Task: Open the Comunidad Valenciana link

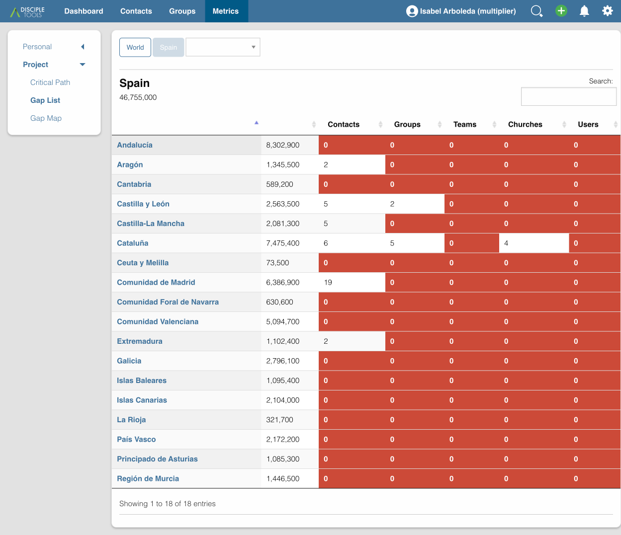Action: 158,321
